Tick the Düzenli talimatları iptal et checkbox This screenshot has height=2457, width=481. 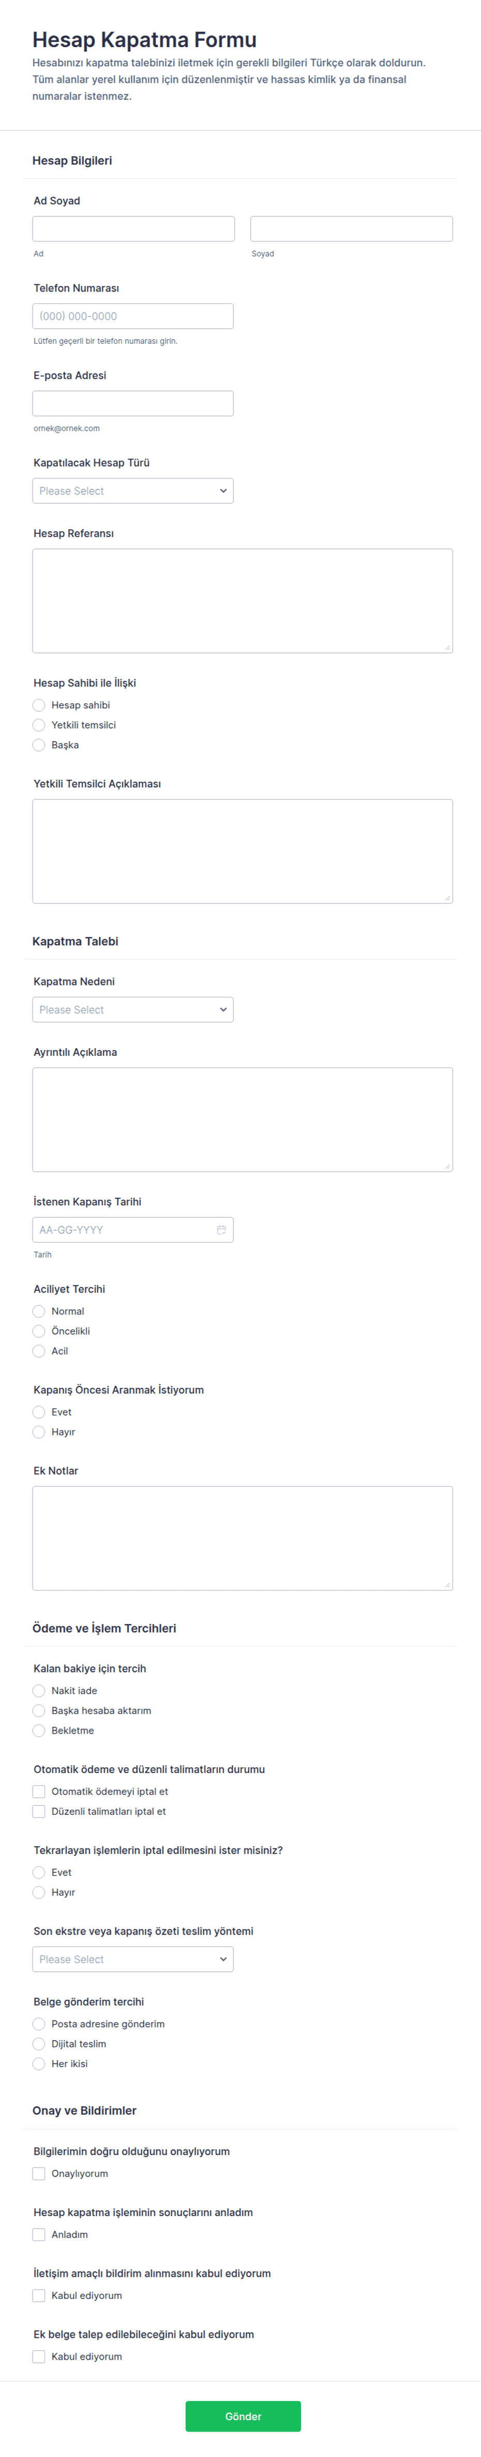click(39, 1811)
